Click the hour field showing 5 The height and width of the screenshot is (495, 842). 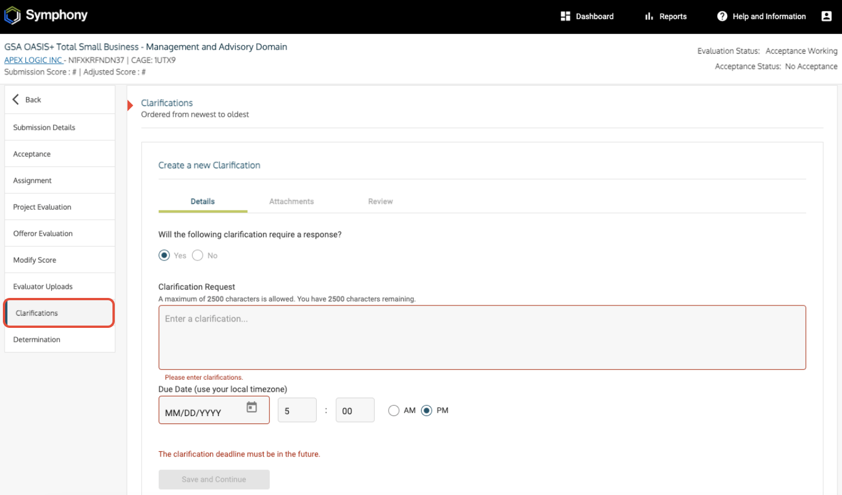(297, 410)
